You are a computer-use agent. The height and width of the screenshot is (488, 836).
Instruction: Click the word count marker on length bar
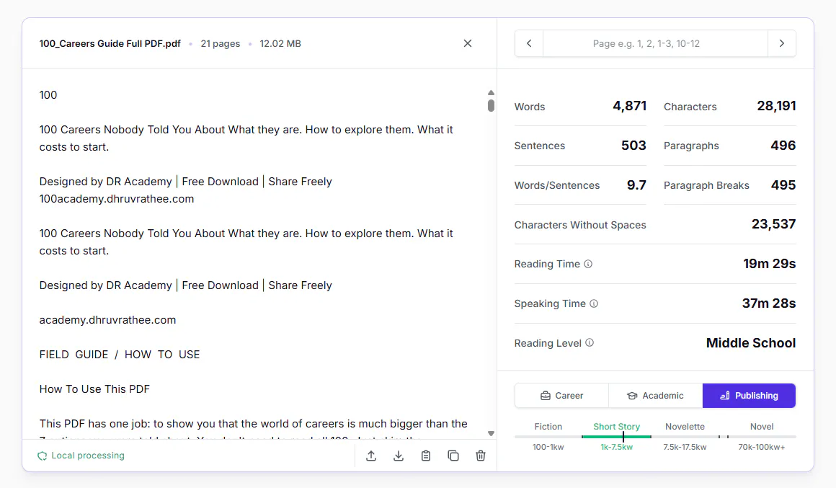[x=623, y=437]
